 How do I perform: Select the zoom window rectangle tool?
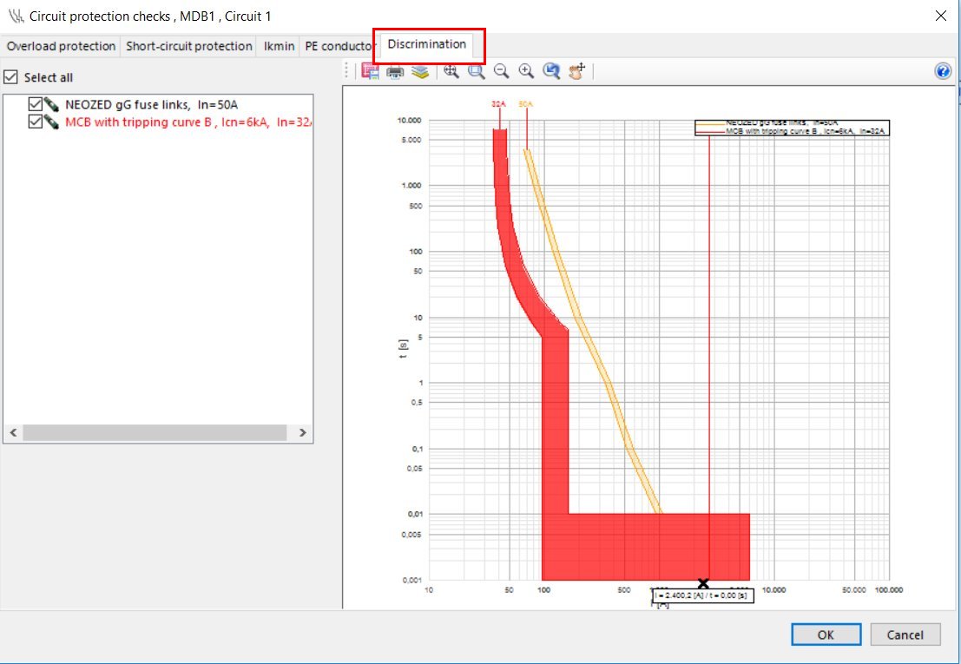click(x=477, y=72)
